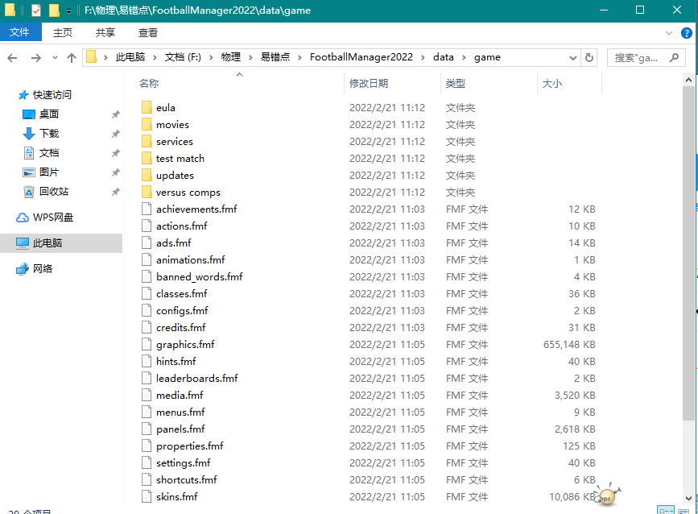Click FootballManager2022 breadcrumb segment
The height and width of the screenshot is (514, 698).
[x=361, y=57]
